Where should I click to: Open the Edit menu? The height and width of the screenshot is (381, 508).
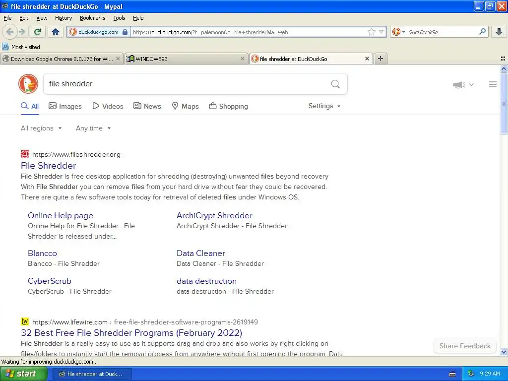pyautogui.click(x=24, y=18)
